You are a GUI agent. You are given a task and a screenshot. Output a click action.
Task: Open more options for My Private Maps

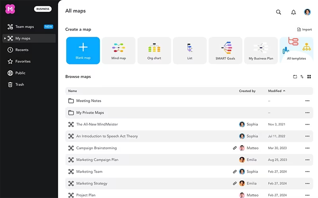[x=307, y=113]
